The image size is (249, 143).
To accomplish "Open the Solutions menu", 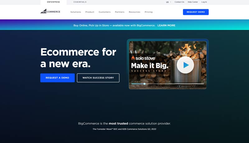I will pyautogui.click(x=76, y=12).
